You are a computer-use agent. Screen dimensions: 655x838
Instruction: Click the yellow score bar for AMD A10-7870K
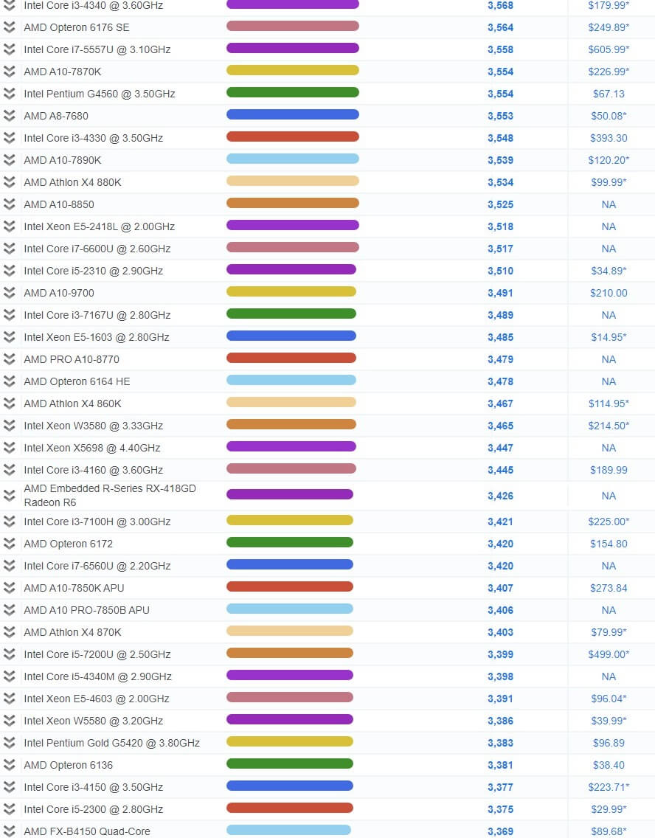[x=293, y=70]
